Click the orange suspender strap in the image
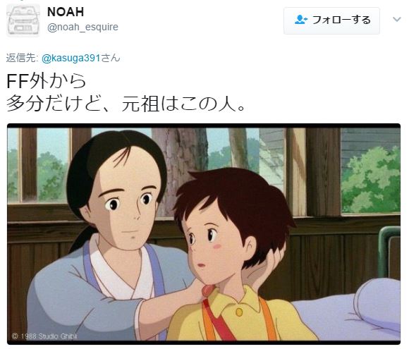 point(267,319)
